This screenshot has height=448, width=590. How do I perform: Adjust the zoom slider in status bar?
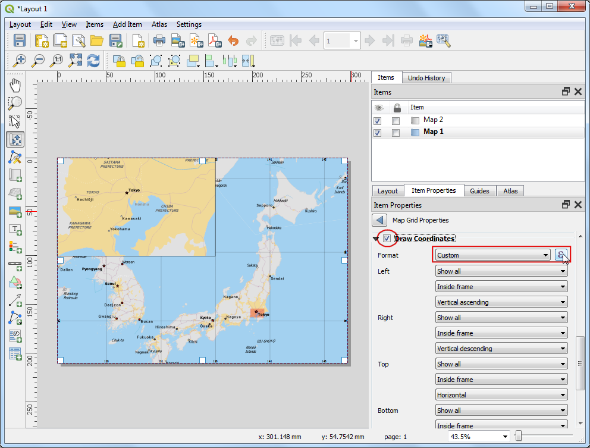(x=519, y=437)
